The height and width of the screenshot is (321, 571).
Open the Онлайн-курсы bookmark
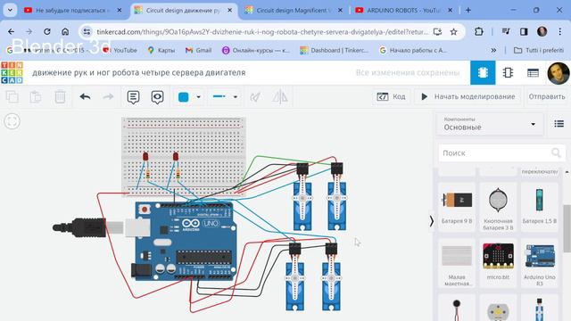tap(256, 50)
